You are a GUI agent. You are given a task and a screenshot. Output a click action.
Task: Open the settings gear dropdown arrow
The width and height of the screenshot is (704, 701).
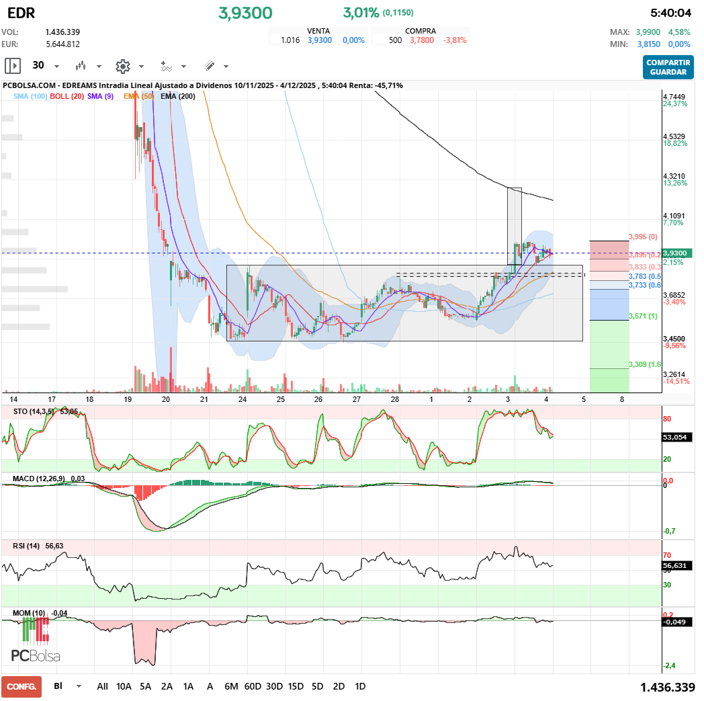[141, 67]
